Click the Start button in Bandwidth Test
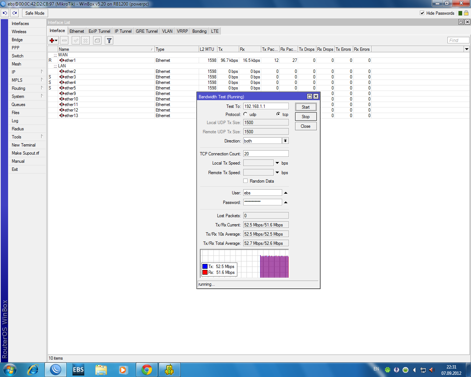 306,107
